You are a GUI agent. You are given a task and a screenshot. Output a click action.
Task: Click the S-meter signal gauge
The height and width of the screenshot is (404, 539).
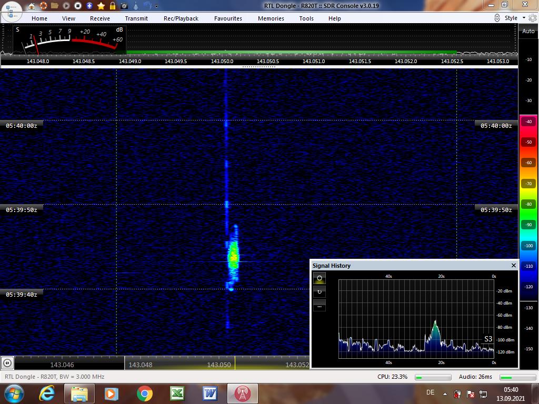pyautogui.click(x=69, y=39)
